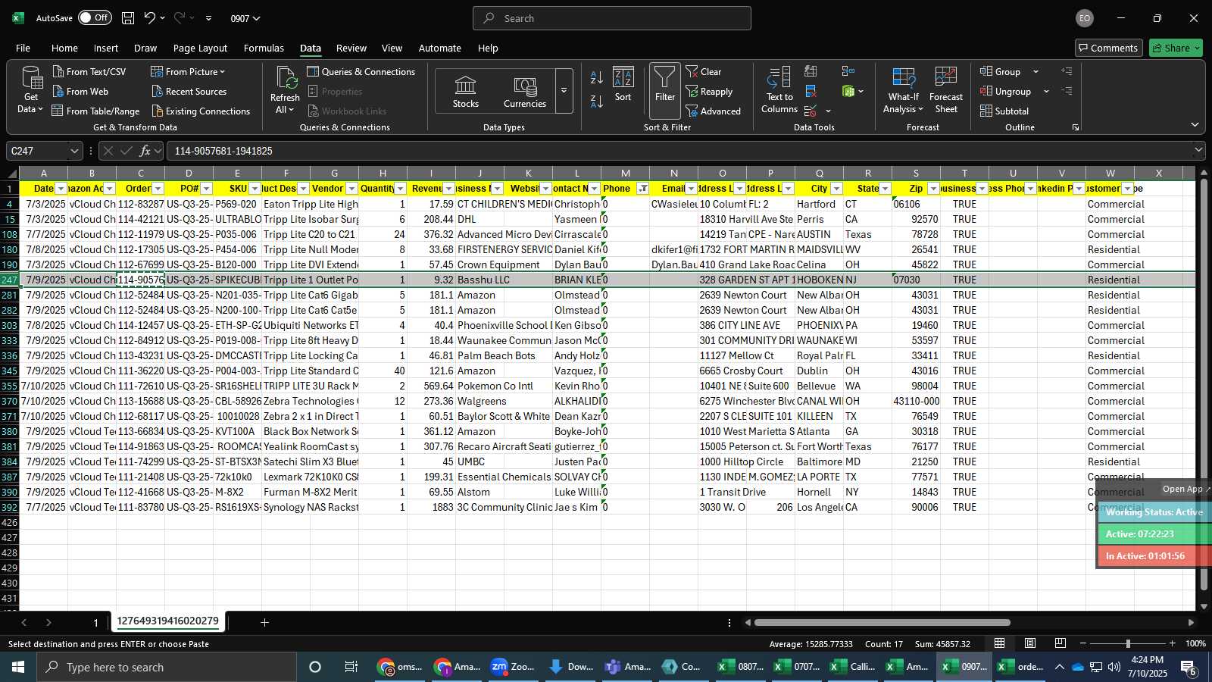The width and height of the screenshot is (1212, 682).
Task: Open Existing Connections
Action: coord(201,111)
